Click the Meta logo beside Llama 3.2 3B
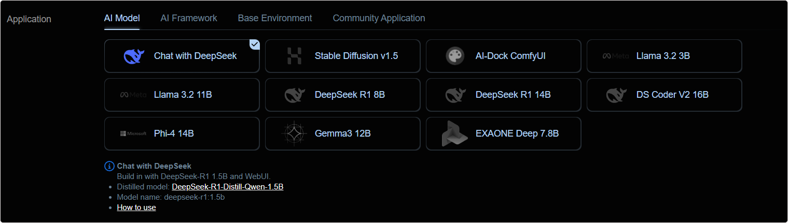 [x=616, y=56]
